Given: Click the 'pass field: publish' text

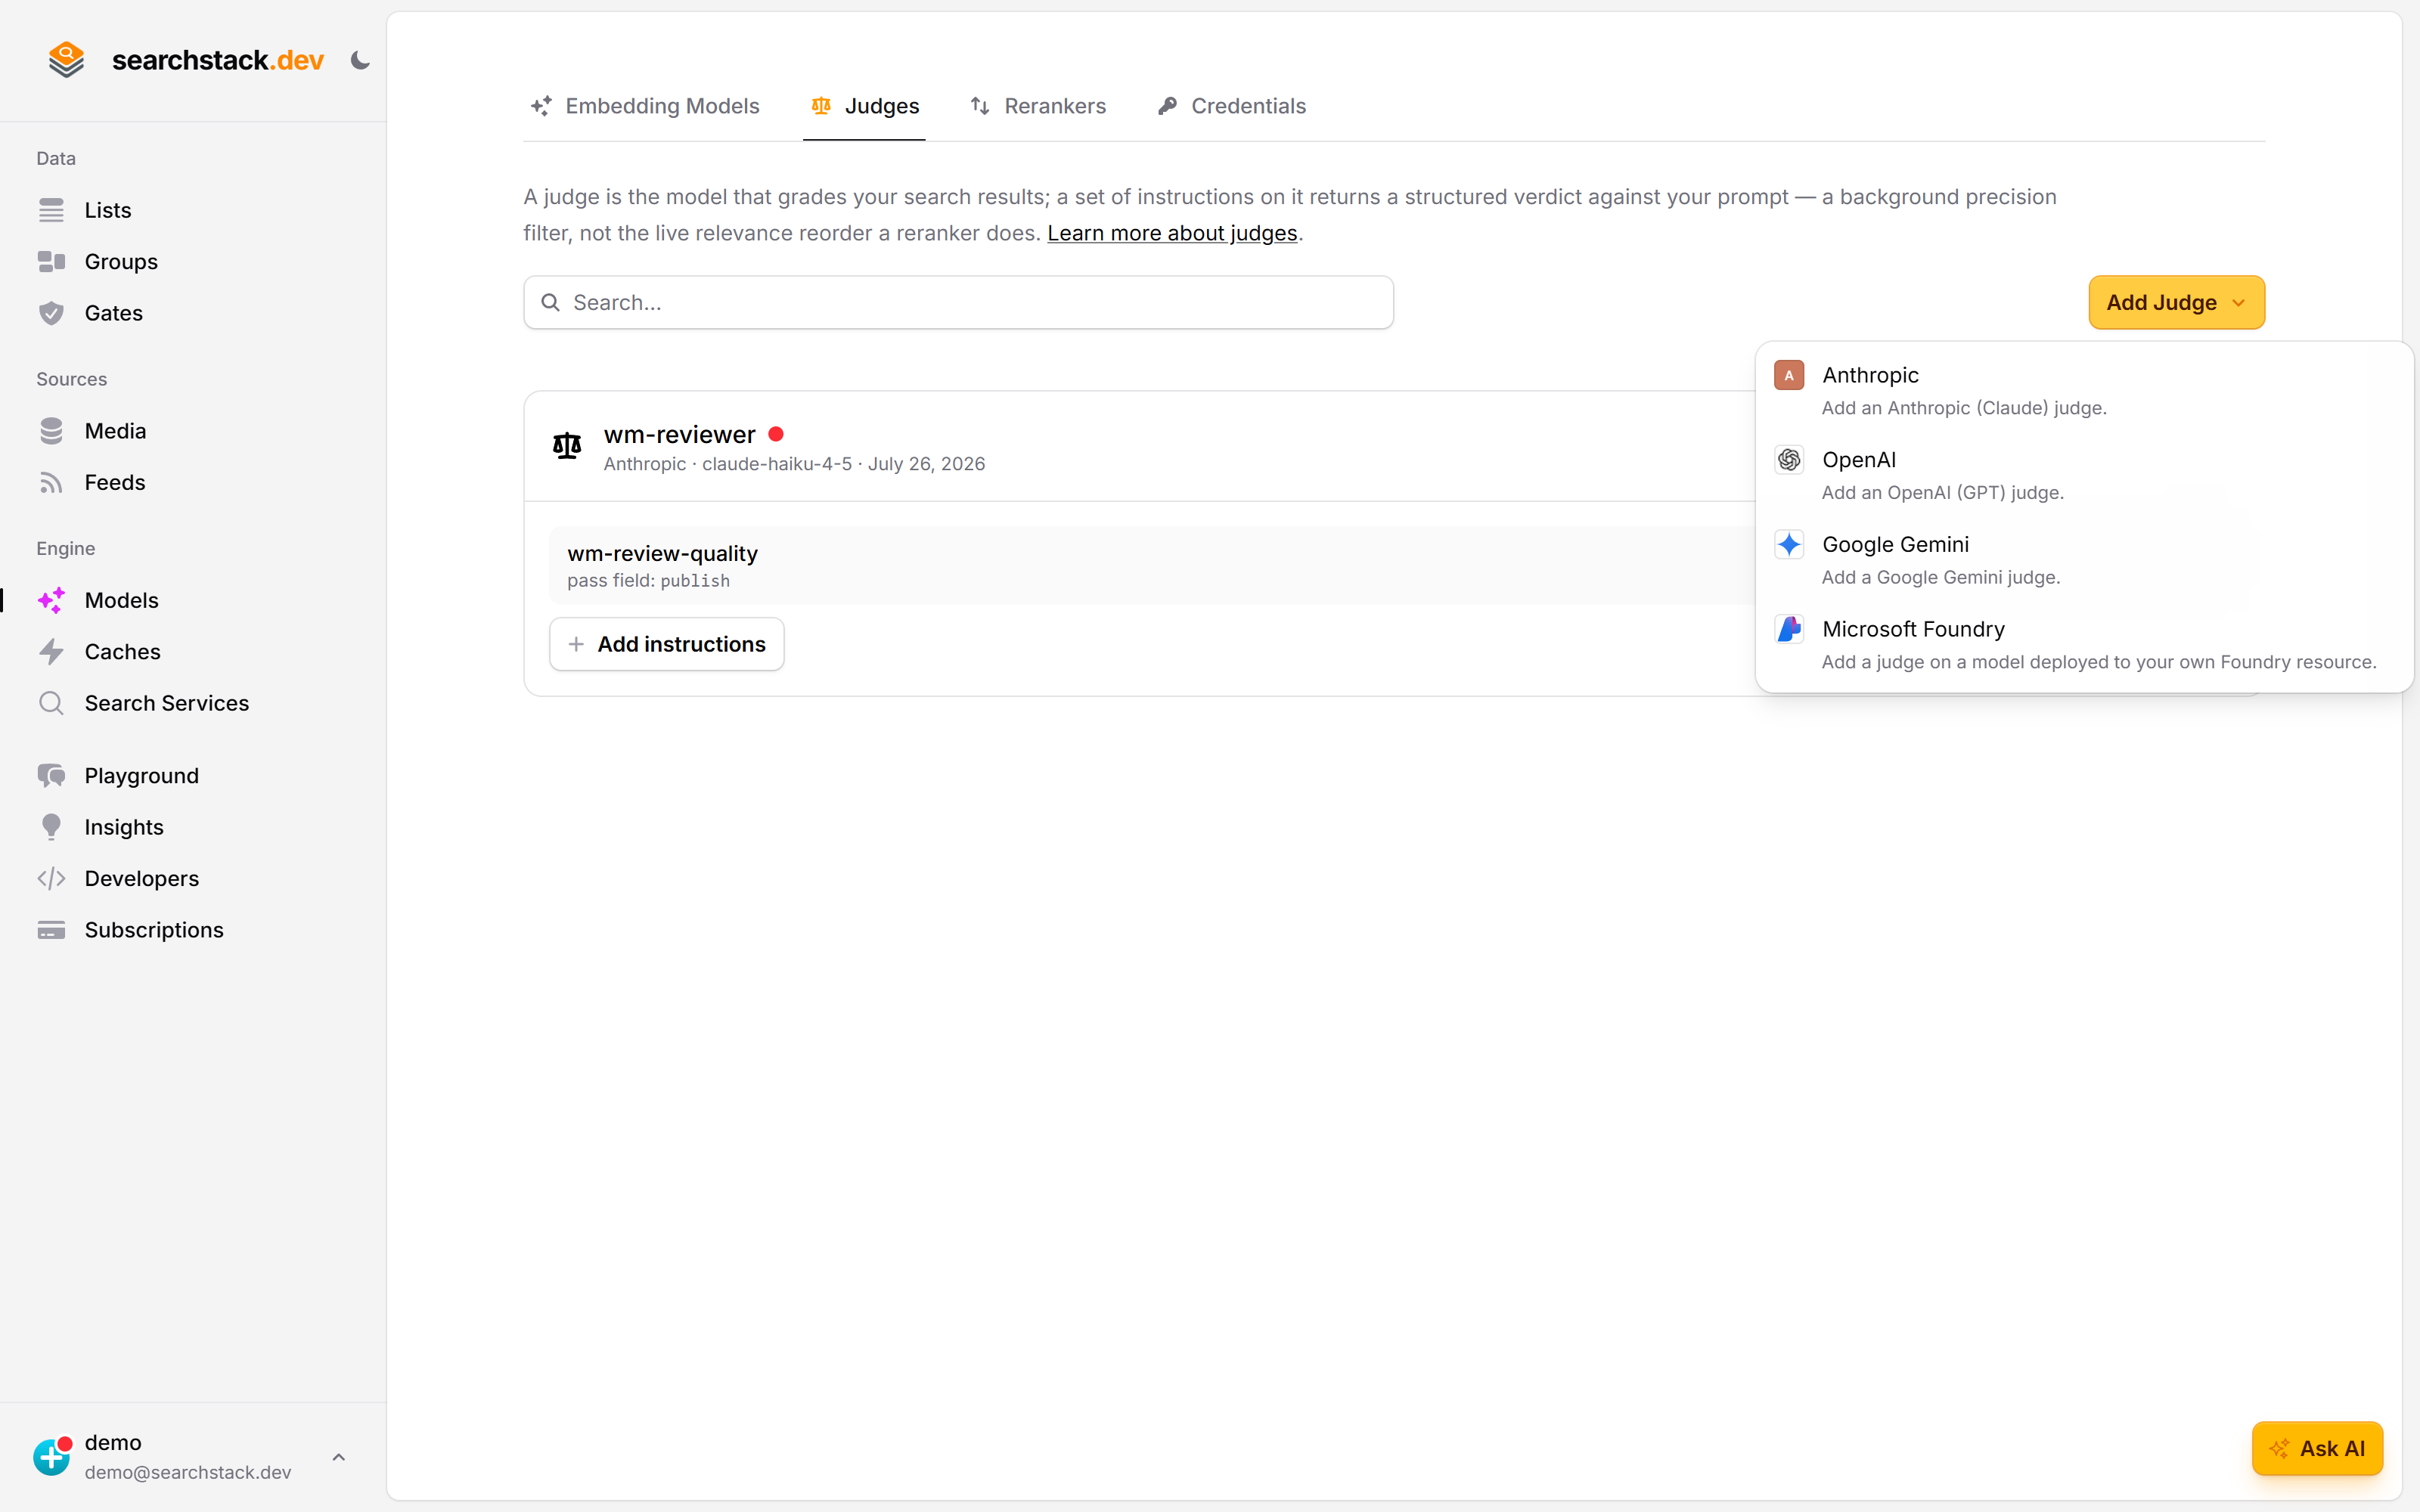Looking at the screenshot, I should tap(648, 581).
